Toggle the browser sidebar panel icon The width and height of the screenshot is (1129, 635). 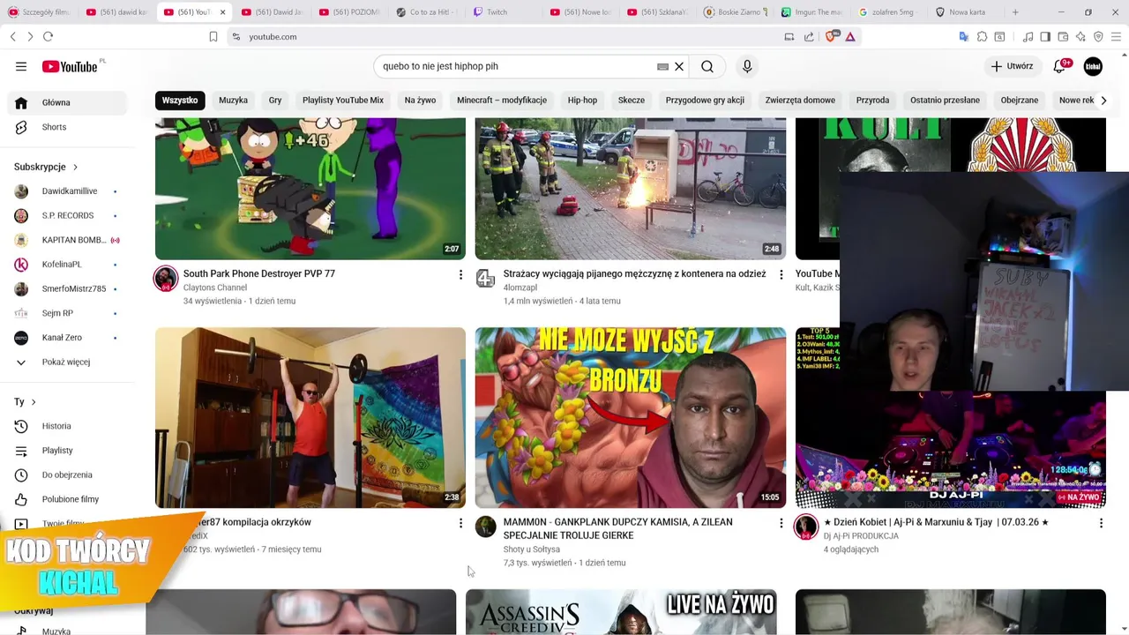1045,36
